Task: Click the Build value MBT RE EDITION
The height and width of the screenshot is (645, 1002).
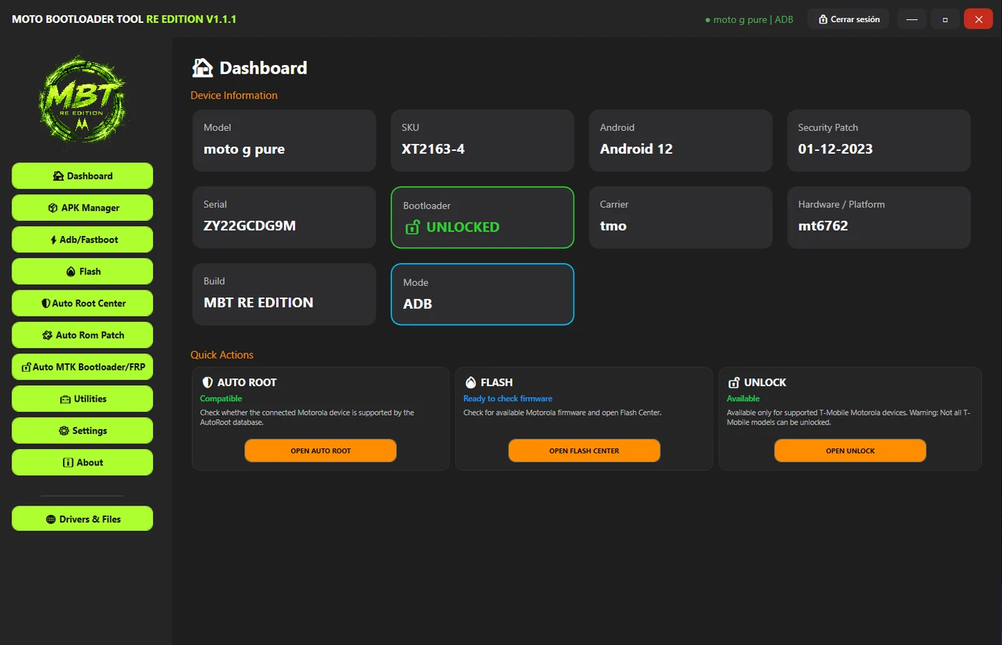Action: [x=258, y=302]
